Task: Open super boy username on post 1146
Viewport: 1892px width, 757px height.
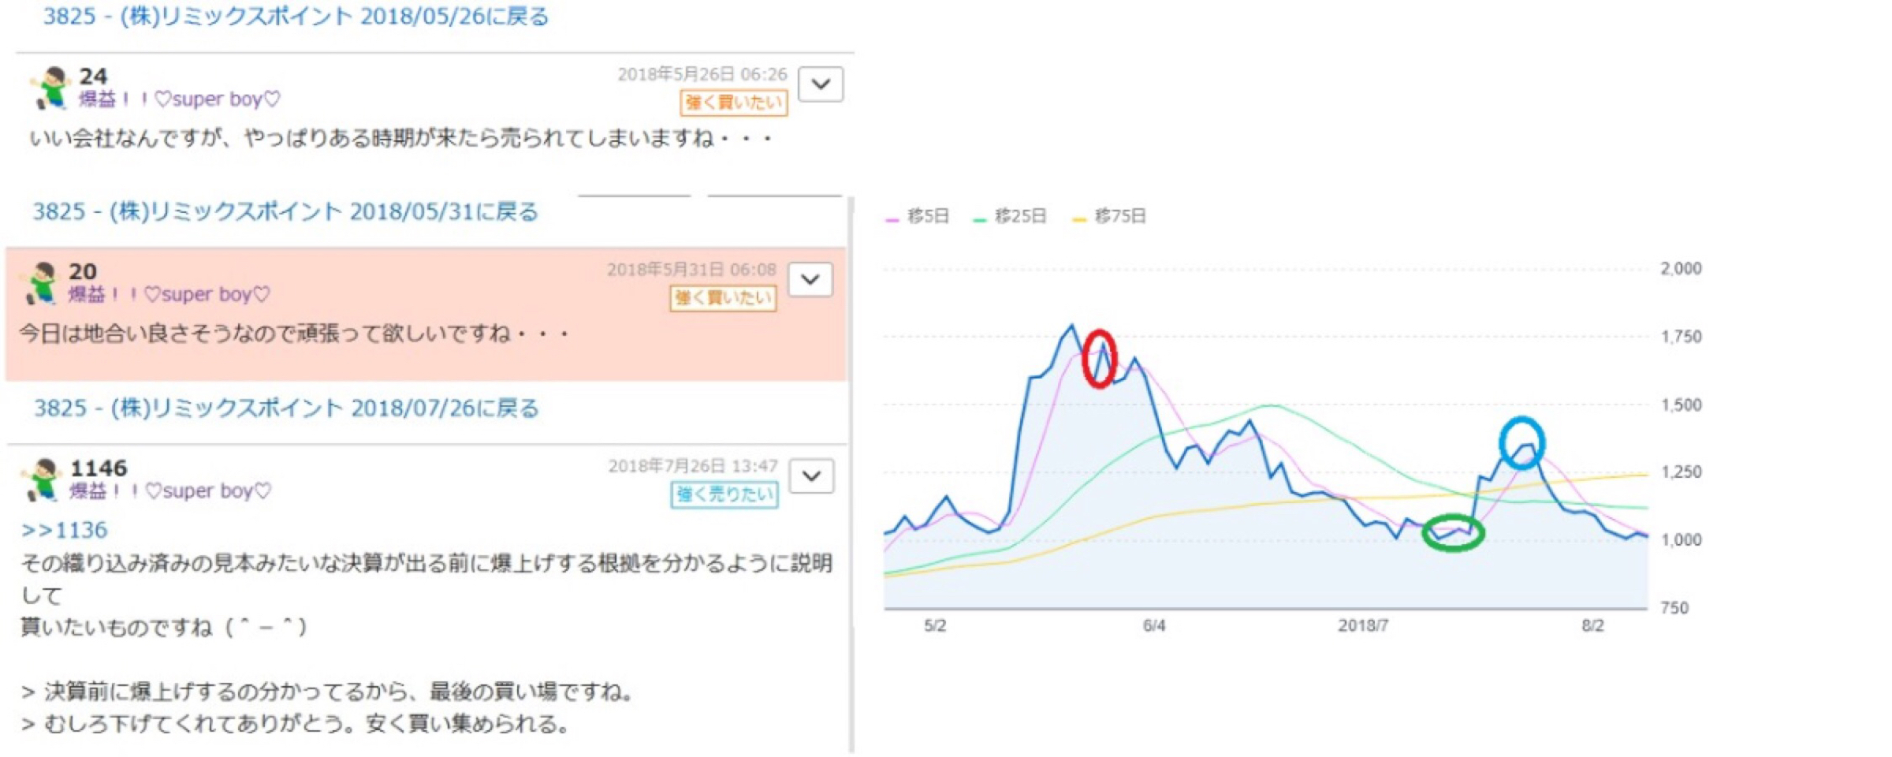Action: point(170,491)
